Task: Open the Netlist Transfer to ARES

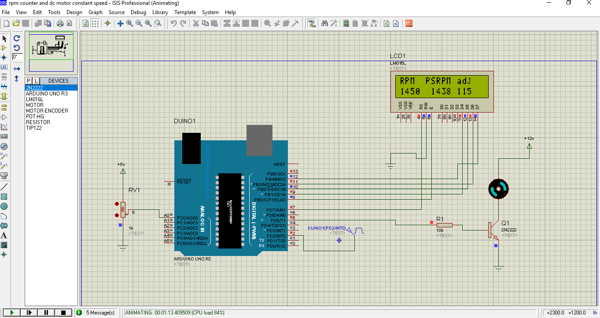Action: [409, 23]
